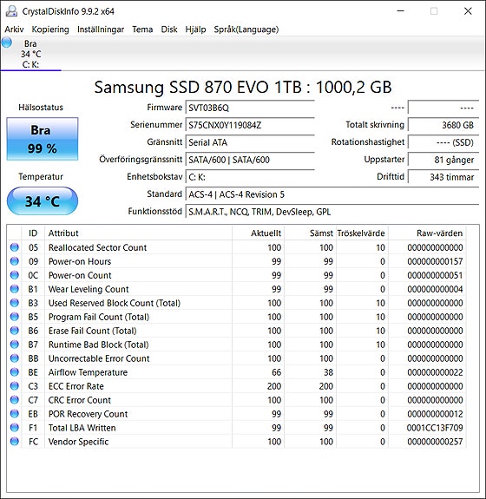Click the status orb for Program Fail Count
The image size is (486, 499).
15,317
